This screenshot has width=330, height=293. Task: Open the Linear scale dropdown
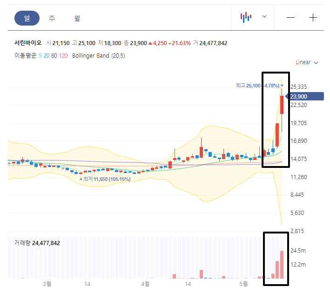click(307, 62)
